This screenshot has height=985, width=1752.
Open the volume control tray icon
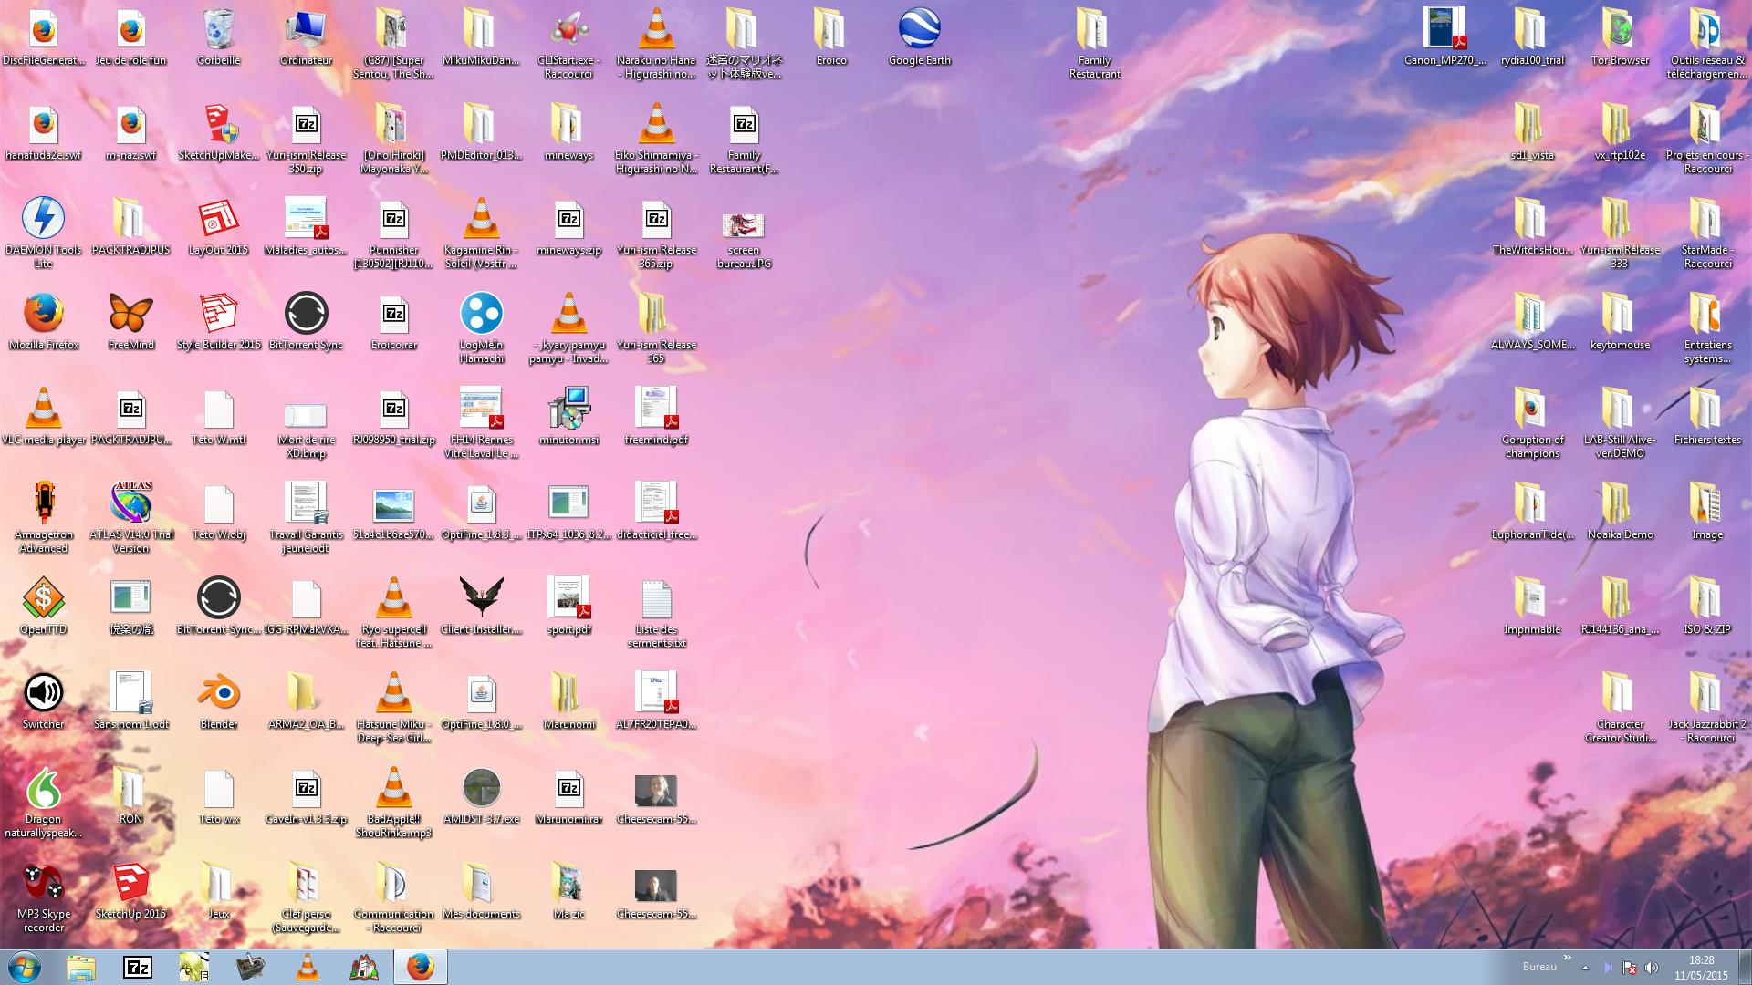click(1651, 968)
